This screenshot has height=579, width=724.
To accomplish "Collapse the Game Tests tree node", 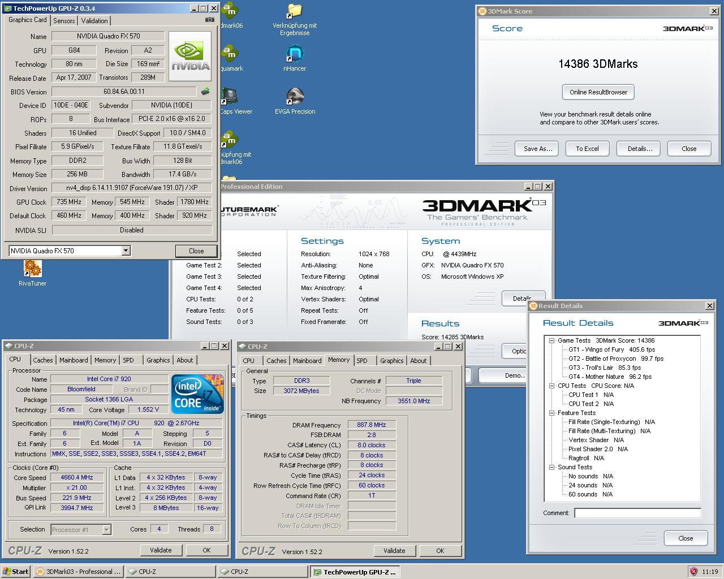I will coord(551,340).
